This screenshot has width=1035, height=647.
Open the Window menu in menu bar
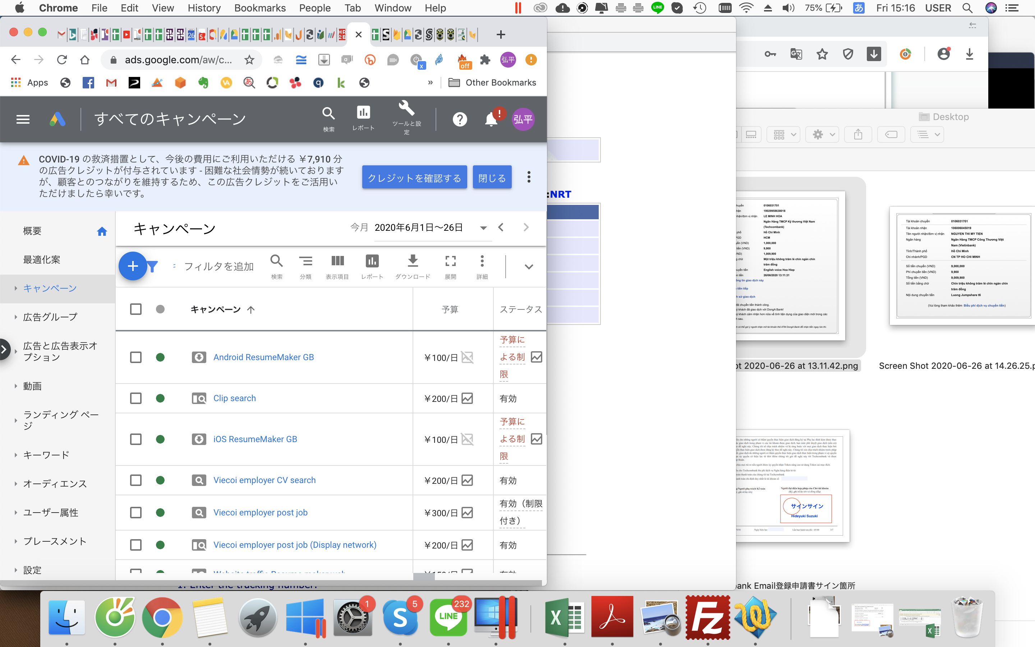point(392,8)
